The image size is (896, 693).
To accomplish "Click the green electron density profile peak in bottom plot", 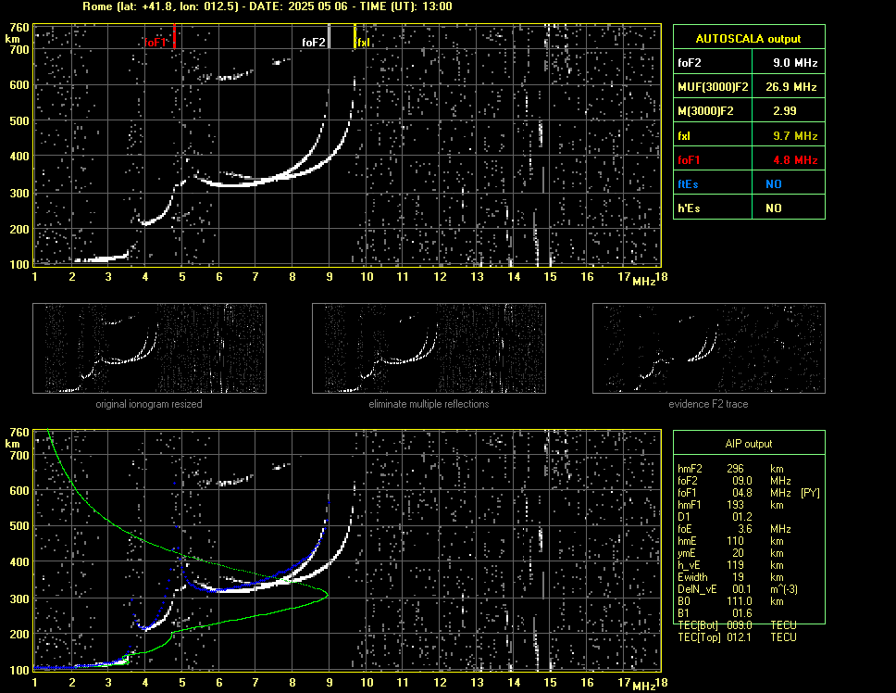I will coord(327,595).
